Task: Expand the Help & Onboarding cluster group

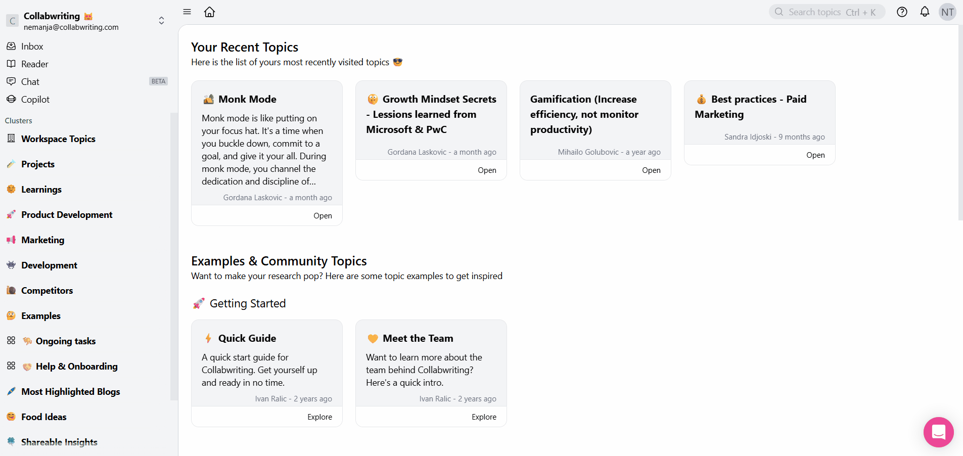Action: [11, 366]
